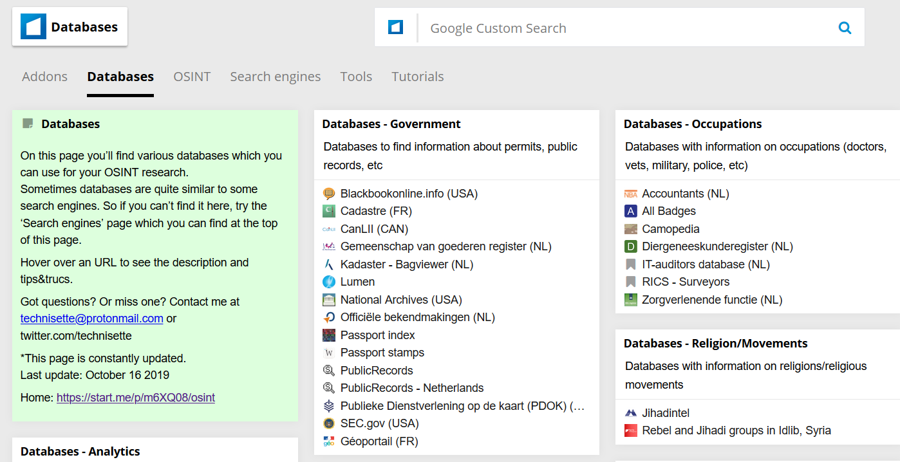Click the Databases - Occupations widget title
Image resolution: width=900 pixels, height=462 pixels.
693,124
